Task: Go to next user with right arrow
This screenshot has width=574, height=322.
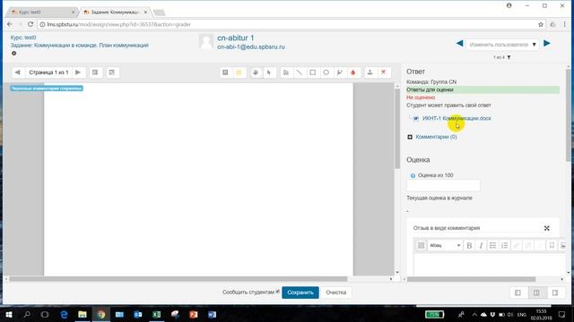Action: click(x=547, y=44)
